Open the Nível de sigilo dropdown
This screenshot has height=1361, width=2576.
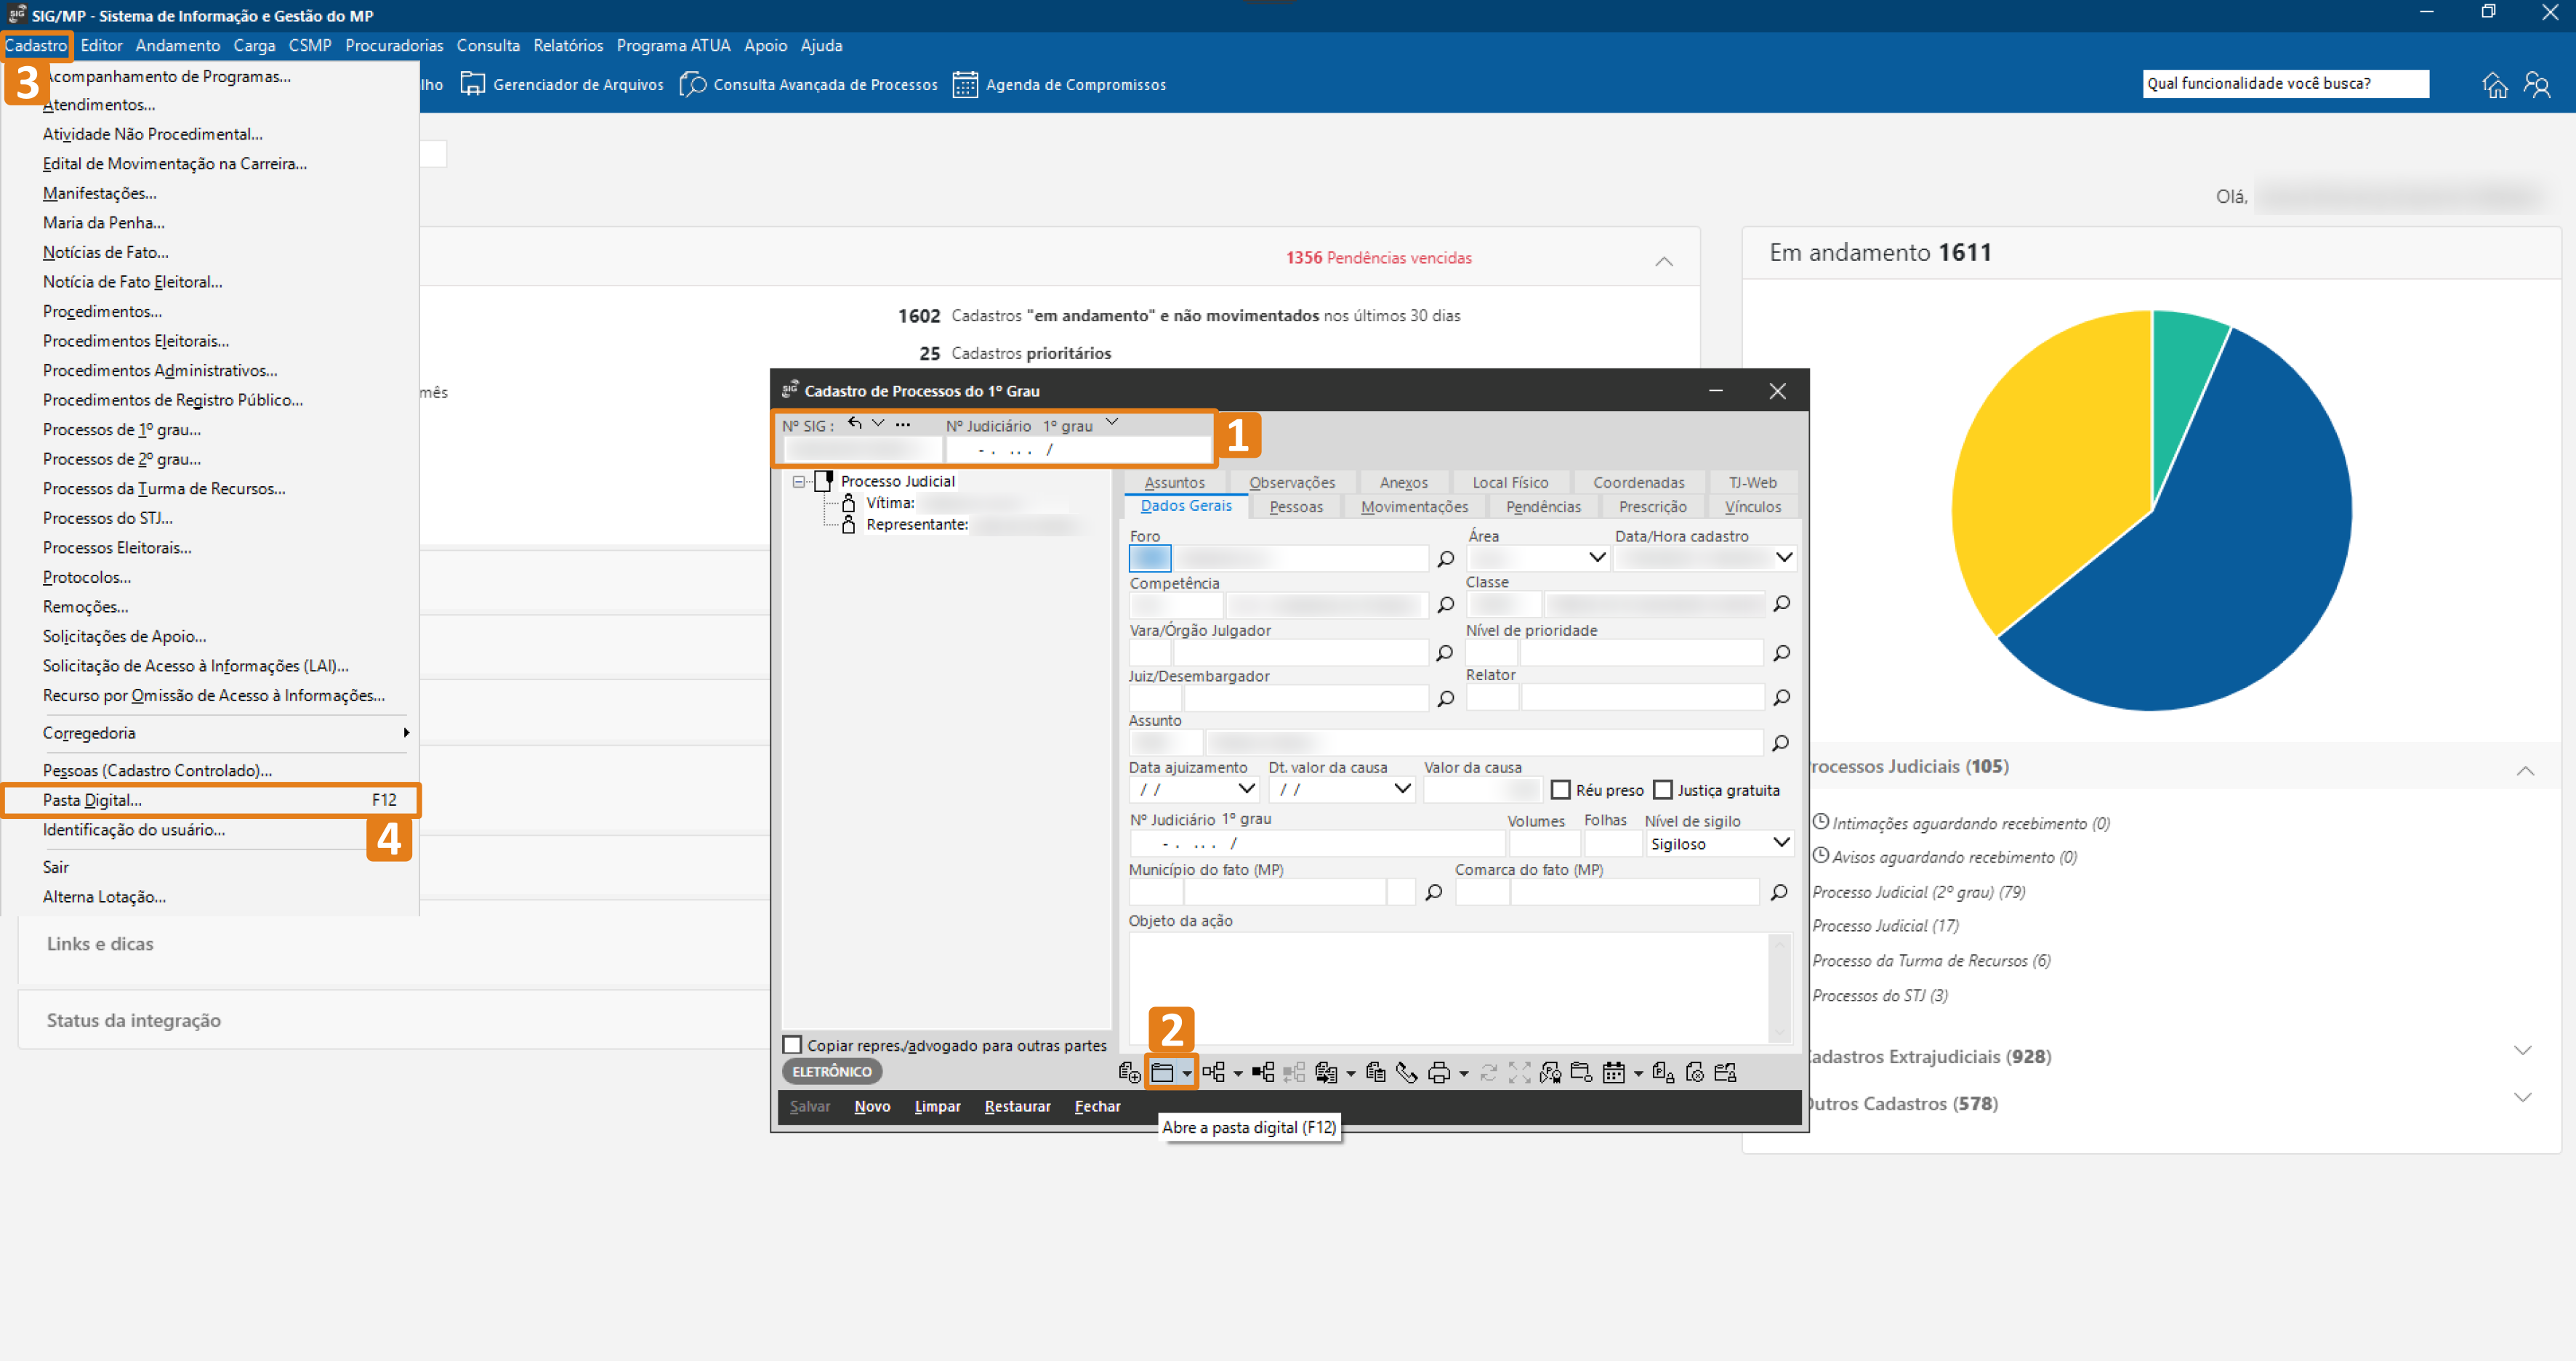[x=1781, y=843]
